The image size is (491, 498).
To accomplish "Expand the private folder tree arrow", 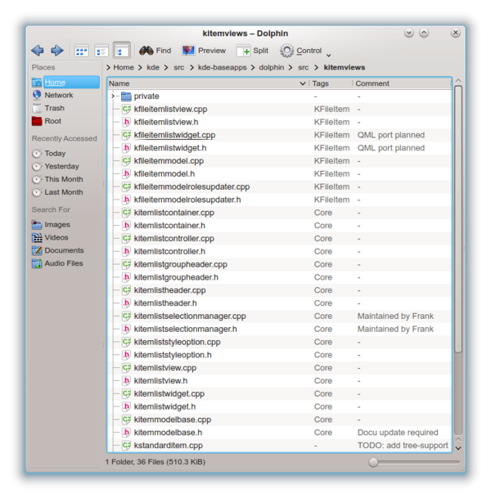I will (x=112, y=96).
